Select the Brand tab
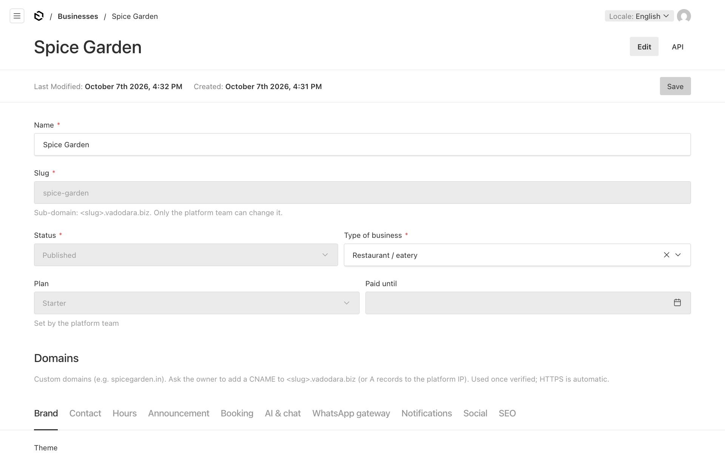 pyautogui.click(x=46, y=413)
